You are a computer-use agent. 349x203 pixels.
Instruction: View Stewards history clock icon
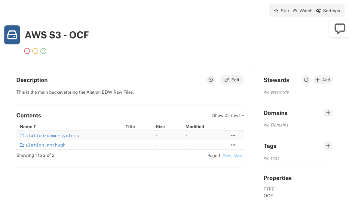click(306, 80)
